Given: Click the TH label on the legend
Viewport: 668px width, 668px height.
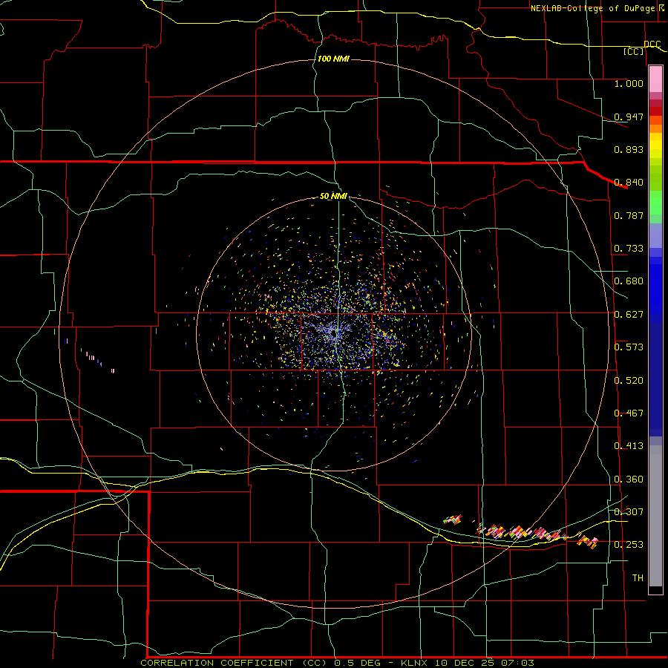Looking at the screenshot, I should coord(638,578).
